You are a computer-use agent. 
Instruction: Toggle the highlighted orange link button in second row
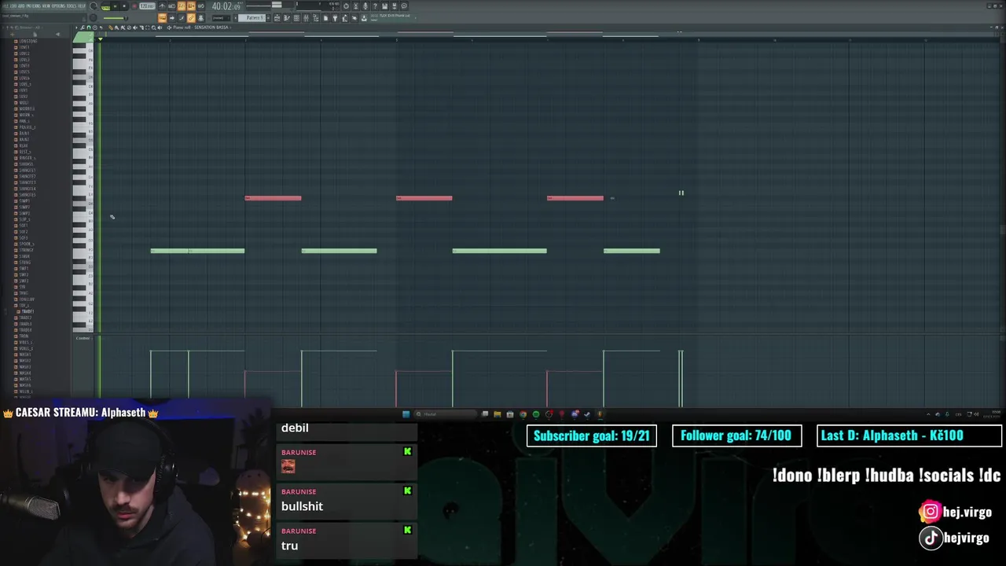click(191, 18)
